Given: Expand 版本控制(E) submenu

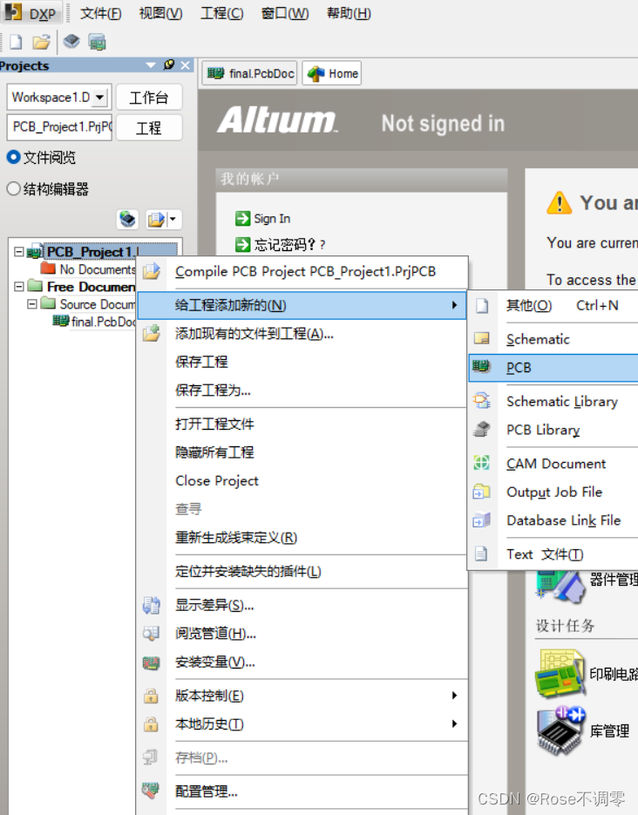Looking at the screenshot, I should click(x=302, y=696).
